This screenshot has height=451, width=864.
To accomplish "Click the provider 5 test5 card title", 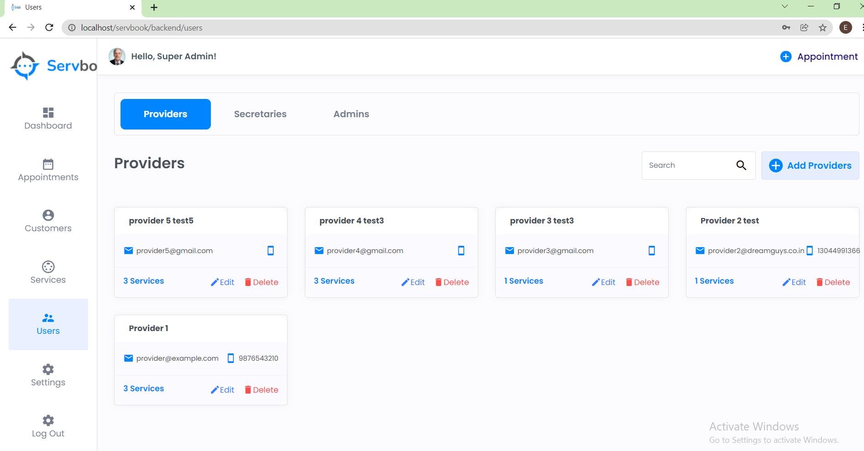I will coord(161,221).
